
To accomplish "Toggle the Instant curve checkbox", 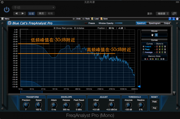I will point(143,47).
